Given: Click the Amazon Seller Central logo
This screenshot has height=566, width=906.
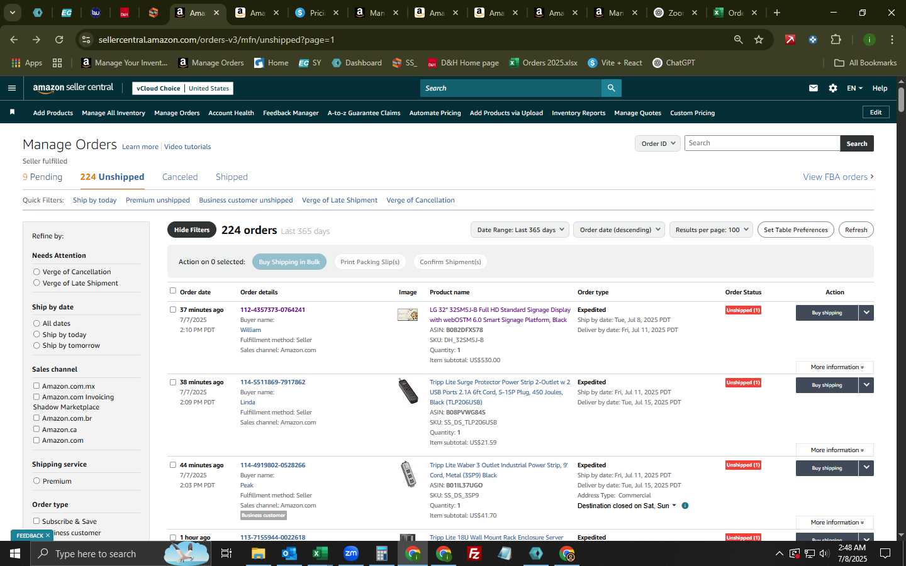Looking at the screenshot, I should click(x=73, y=88).
